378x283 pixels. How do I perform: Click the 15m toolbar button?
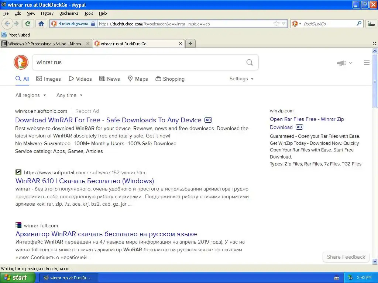click(x=371, y=24)
